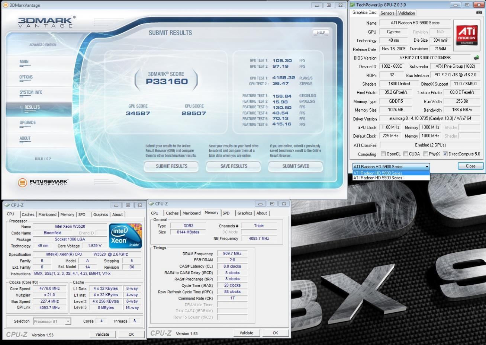Click the Memory Size 6144 MBytes field
Viewport: 486px width, 345px height.
(188, 232)
